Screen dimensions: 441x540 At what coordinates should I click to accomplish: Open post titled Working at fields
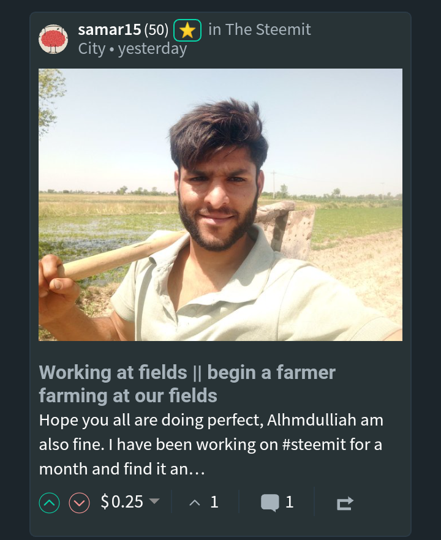tap(187, 384)
